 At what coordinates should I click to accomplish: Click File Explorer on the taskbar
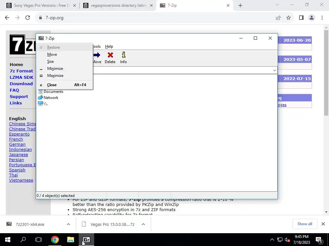coord(70,240)
